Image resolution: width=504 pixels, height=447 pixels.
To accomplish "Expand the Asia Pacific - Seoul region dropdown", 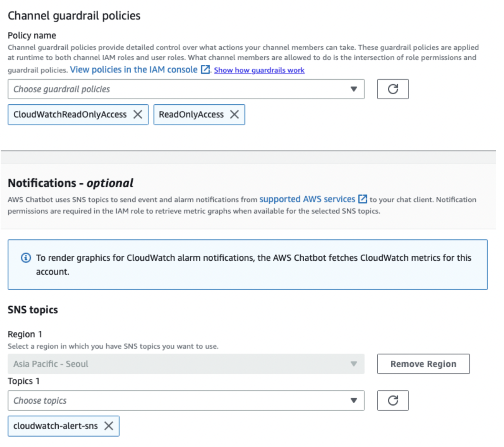I will (186, 364).
